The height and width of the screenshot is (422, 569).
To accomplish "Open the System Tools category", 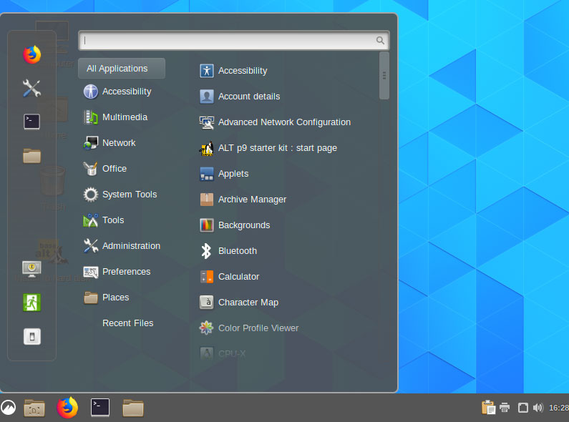I will tap(122, 195).
